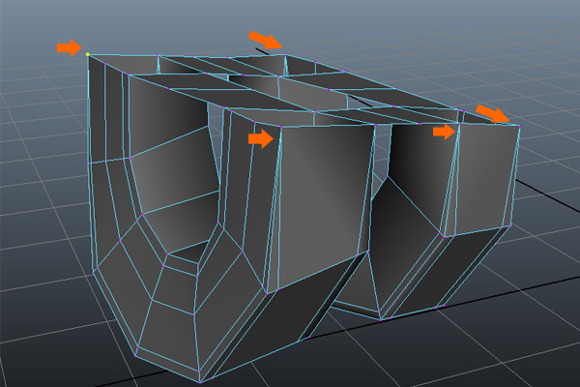580x387 pixels.
Task: Select the lowest front vertex at mesh bottom
Action: point(200,382)
